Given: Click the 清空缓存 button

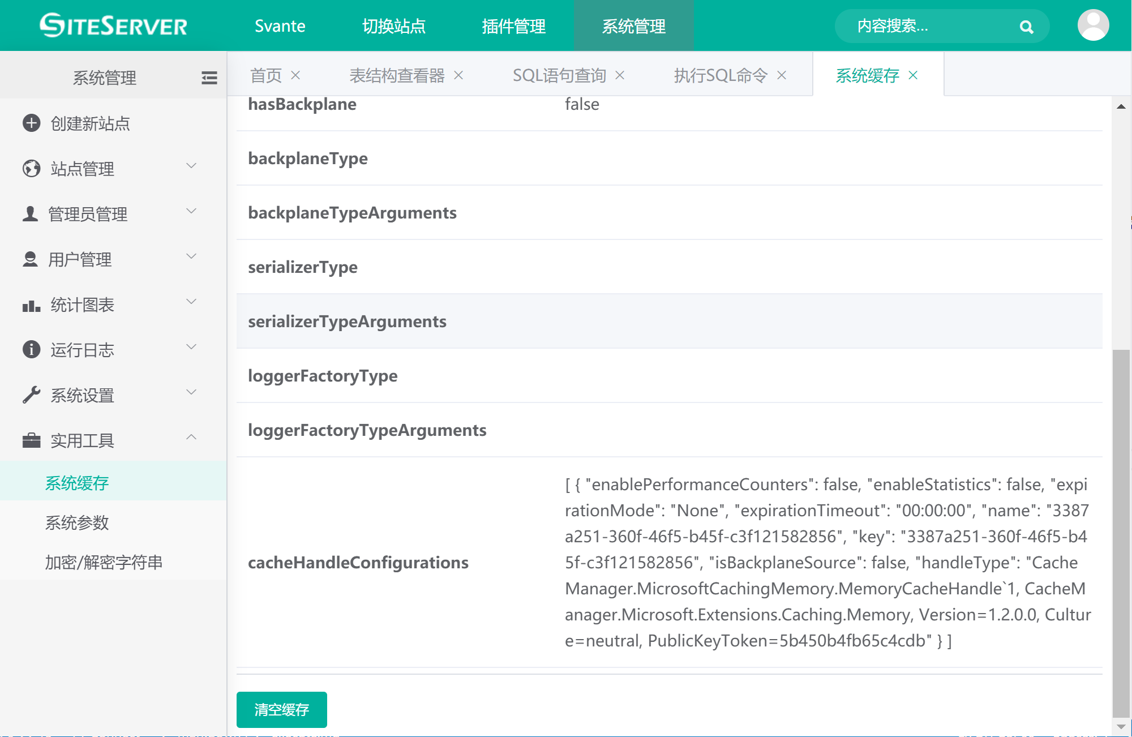Looking at the screenshot, I should point(281,709).
